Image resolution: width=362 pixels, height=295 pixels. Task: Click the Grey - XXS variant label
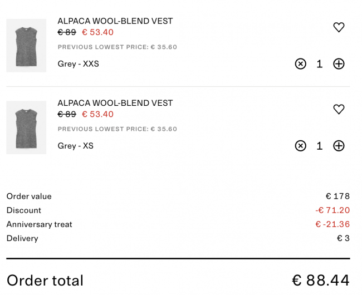(x=79, y=63)
